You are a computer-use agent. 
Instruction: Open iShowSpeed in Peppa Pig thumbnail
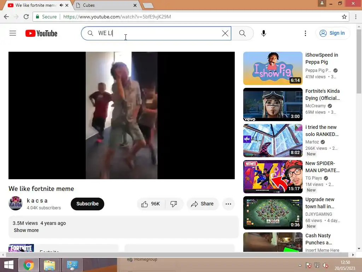[x=273, y=68]
